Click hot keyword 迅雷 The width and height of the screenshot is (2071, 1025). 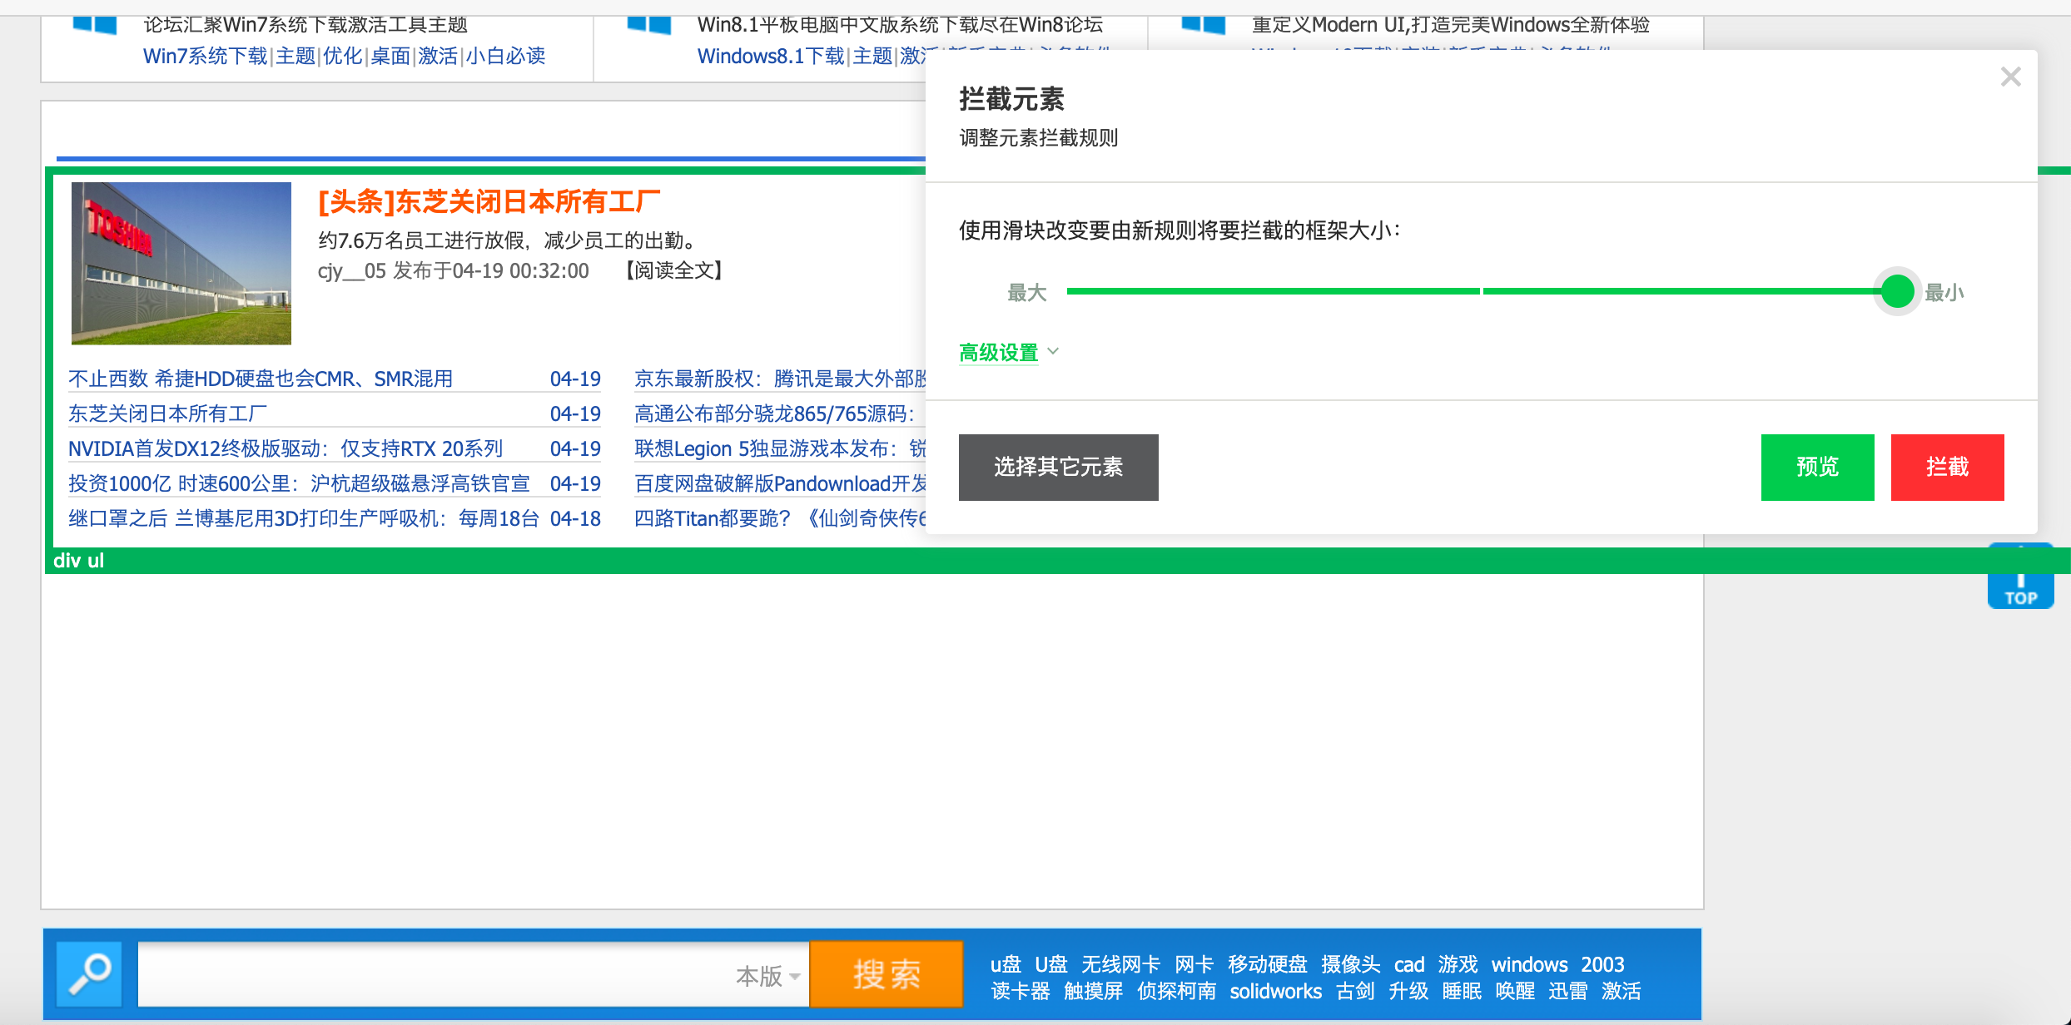click(1568, 991)
